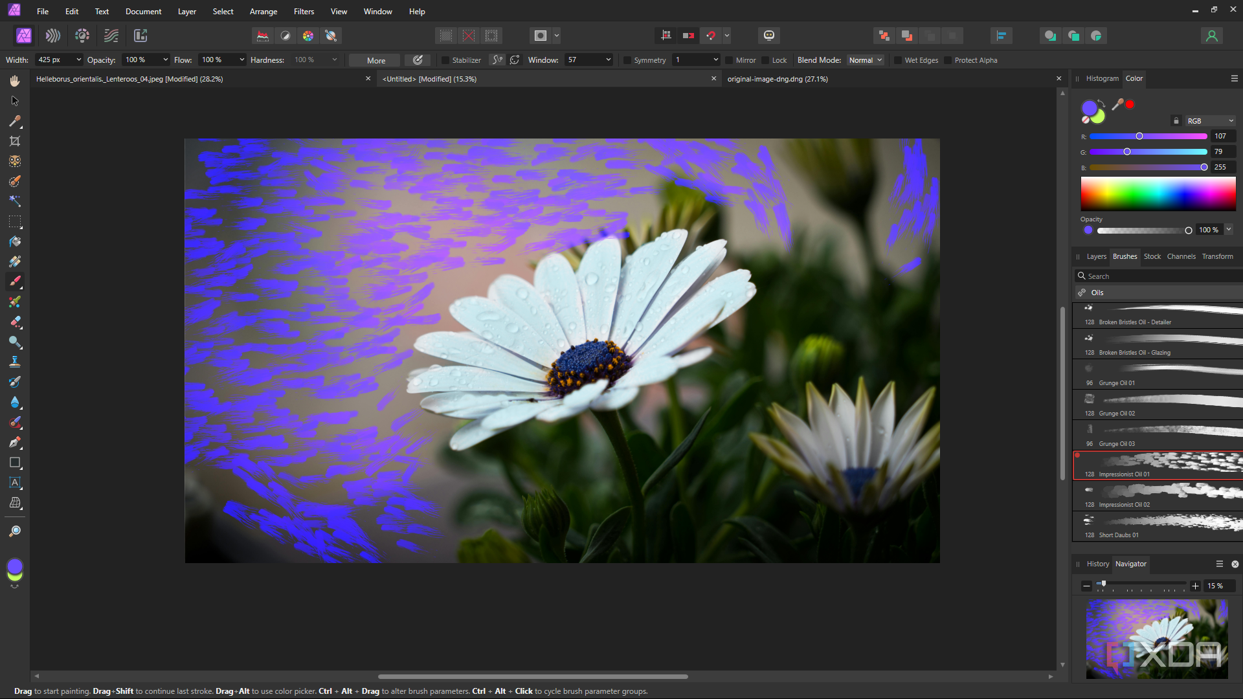Click the color picker eyedropper in Color panel

1117,104
